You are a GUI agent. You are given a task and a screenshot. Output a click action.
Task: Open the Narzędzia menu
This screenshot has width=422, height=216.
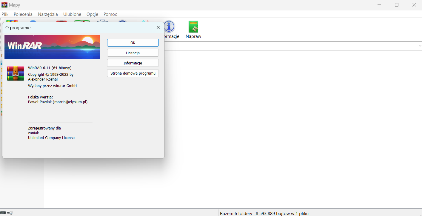48,14
